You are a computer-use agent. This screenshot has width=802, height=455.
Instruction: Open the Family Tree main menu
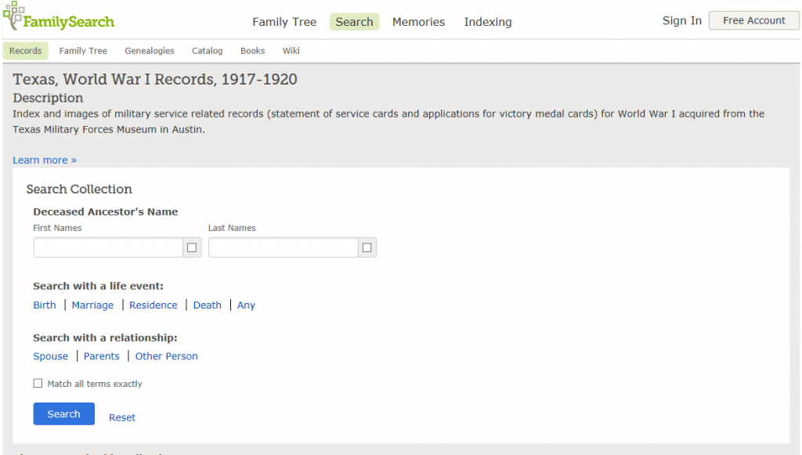tap(284, 22)
